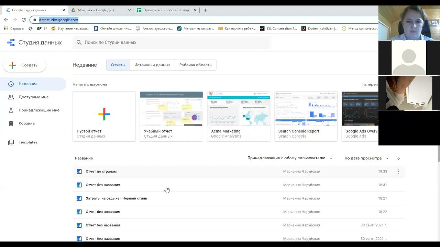
Task: Open the ESL Conversation T... bookmark
Action: click(278, 29)
